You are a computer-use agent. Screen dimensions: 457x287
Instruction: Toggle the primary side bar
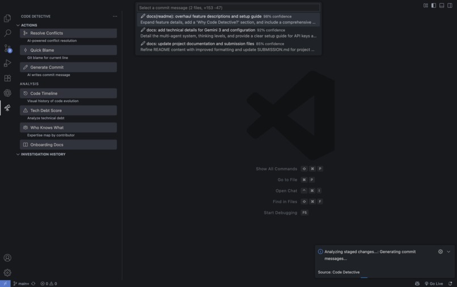click(434, 6)
